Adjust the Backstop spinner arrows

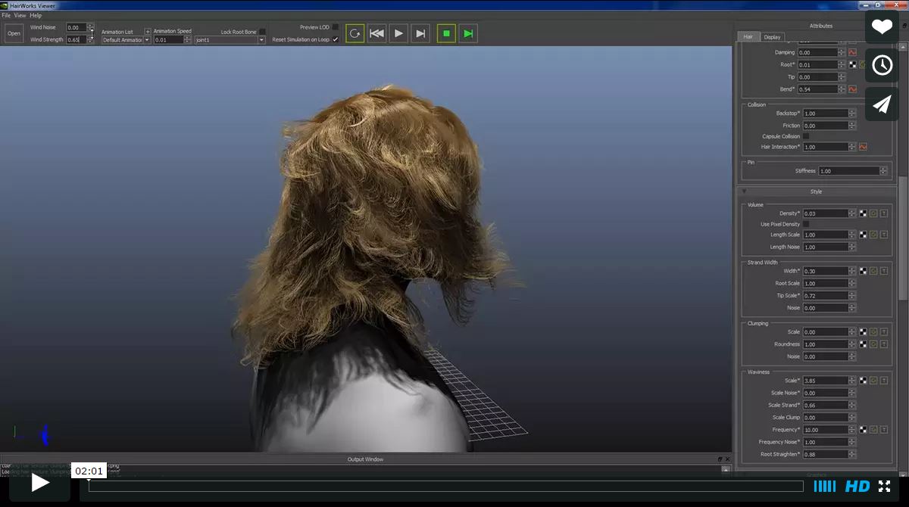(852, 114)
